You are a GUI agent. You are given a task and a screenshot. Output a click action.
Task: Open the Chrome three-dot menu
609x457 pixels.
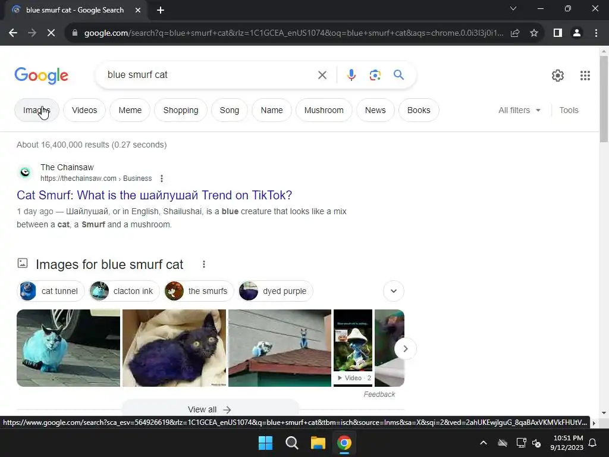596,33
